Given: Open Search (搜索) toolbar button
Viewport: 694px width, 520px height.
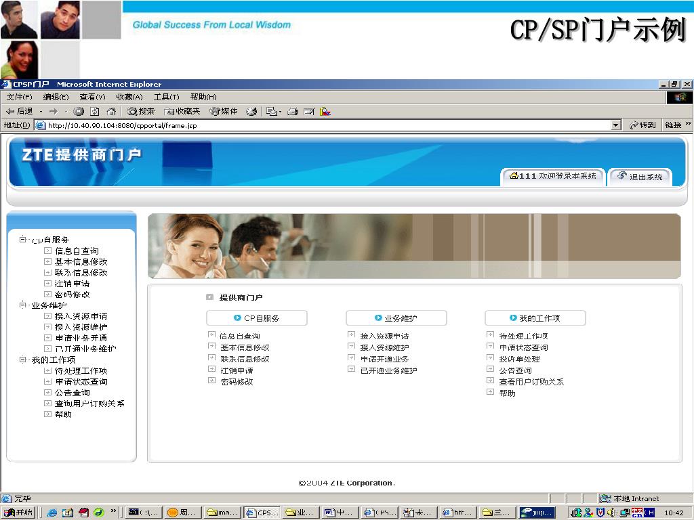Looking at the screenshot, I should [141, 112].
